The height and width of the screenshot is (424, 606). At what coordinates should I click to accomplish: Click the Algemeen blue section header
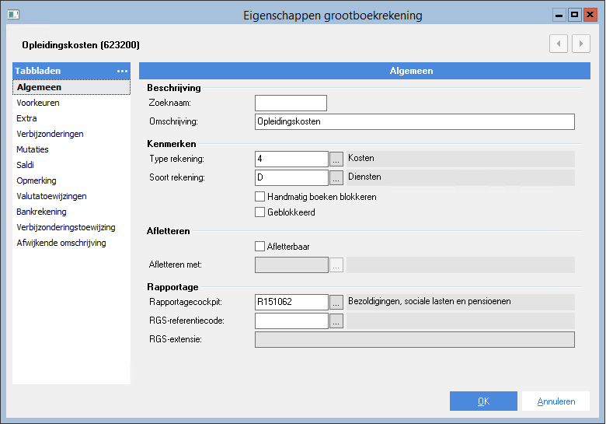click(x=364, y=71)
